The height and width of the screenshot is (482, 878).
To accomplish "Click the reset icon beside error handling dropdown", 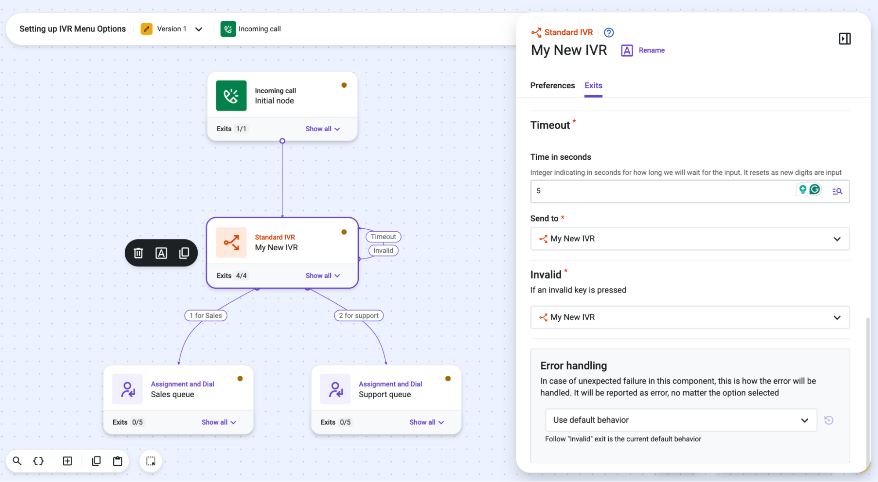I will pos(829,420).
